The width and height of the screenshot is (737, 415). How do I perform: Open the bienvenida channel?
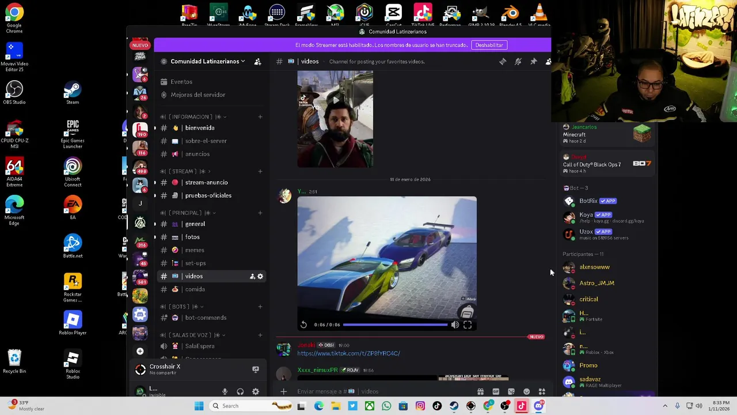tap(211, 128)
